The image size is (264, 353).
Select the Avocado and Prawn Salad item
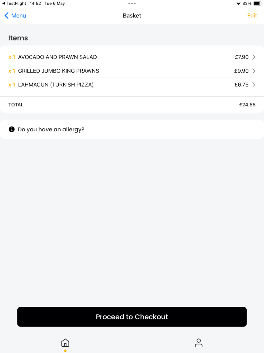pos(57,57)
